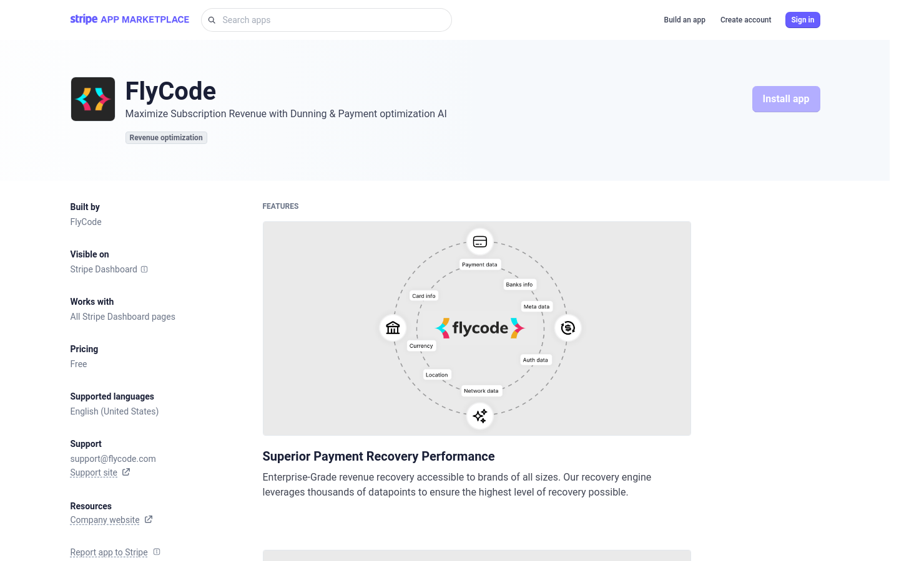Click FlyCode under Built by
The image size is (899, 561).
pos(86,222)
